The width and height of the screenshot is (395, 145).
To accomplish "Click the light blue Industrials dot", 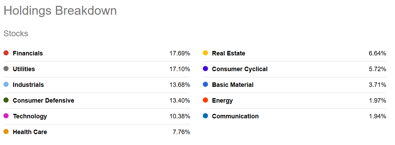I will pyautogui.click(x=6, y=84).
